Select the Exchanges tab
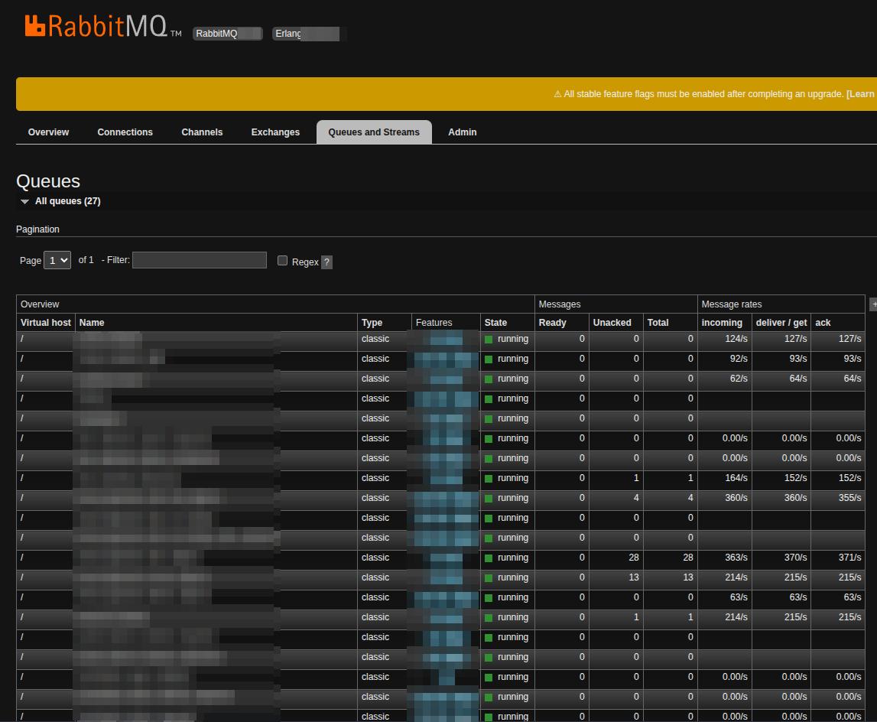This screenshot has height=722, width=877. 275,132
